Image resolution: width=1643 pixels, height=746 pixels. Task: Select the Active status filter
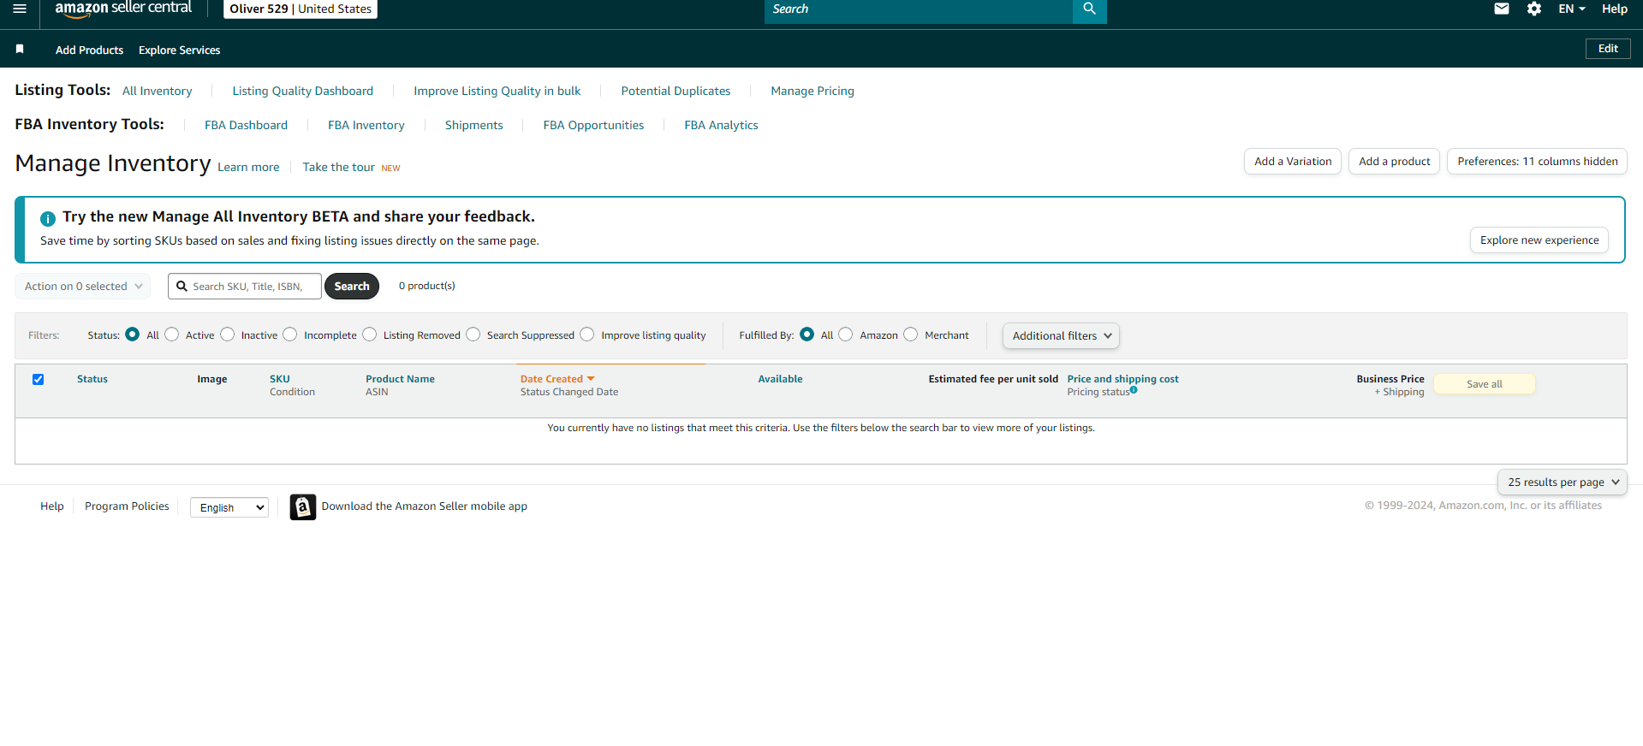pos(172,335)
